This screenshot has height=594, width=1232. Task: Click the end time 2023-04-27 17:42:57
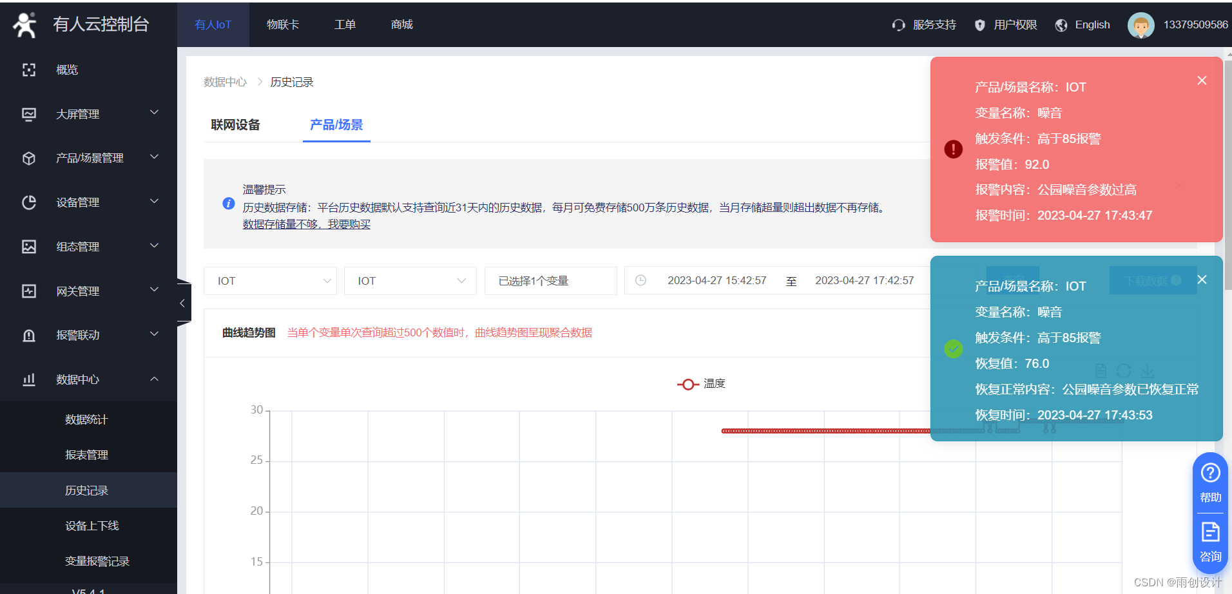click(x=864, y=280)
